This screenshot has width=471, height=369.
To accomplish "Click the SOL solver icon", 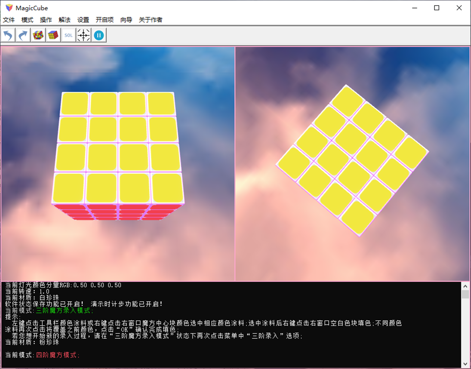I will point(68,35).
